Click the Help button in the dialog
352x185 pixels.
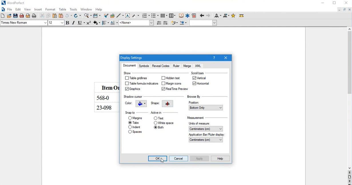pos(220,158)
